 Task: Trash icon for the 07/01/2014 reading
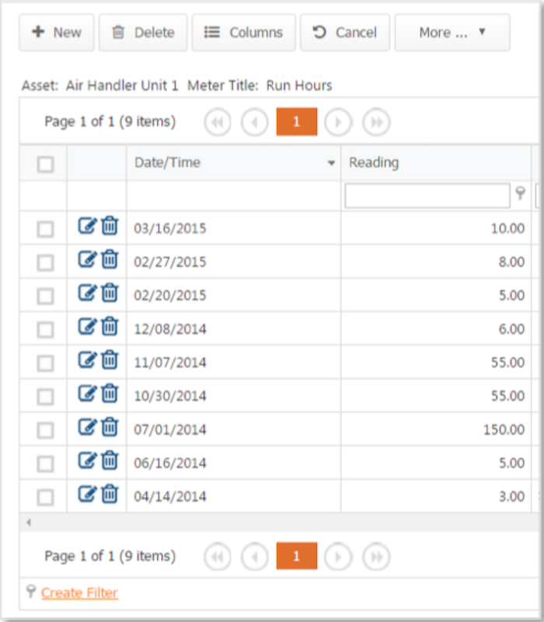click(x=110, y=428)
